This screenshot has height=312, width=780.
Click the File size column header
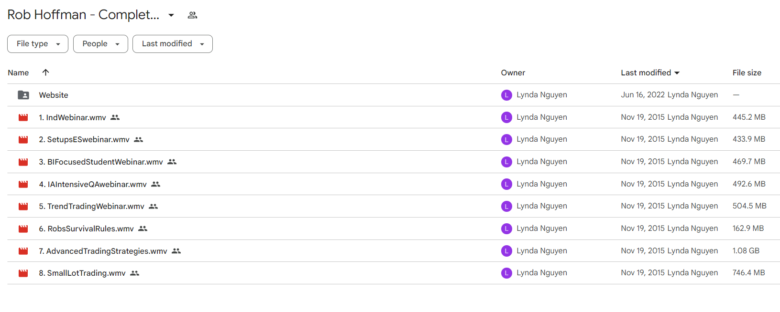click(747, 73)
